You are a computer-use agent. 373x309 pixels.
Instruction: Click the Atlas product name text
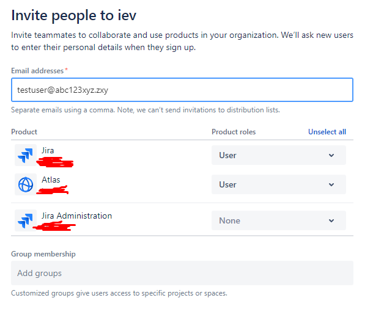tap(51, 180)
